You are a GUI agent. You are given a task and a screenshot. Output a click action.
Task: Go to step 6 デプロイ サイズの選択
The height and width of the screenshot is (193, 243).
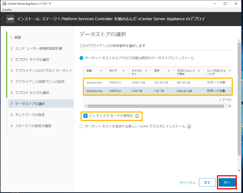coord(30,93)
